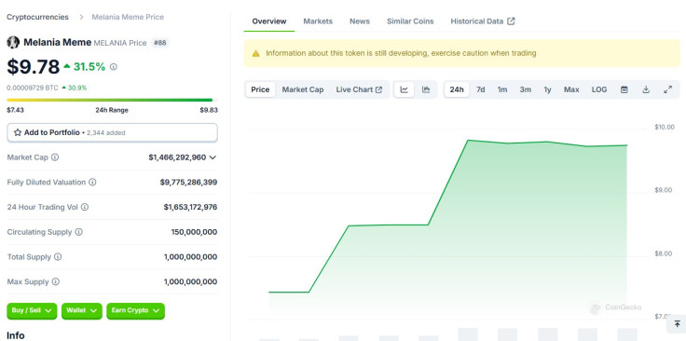Click the Market Cap info icon
This screenshot has width=686, height=341.
pyautogui.click(x=55, y=157)
